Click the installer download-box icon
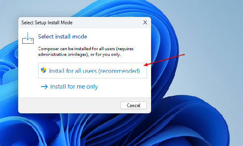Image resolution: width=243 pixels, height=146 pixels. [x=28, y=38]
